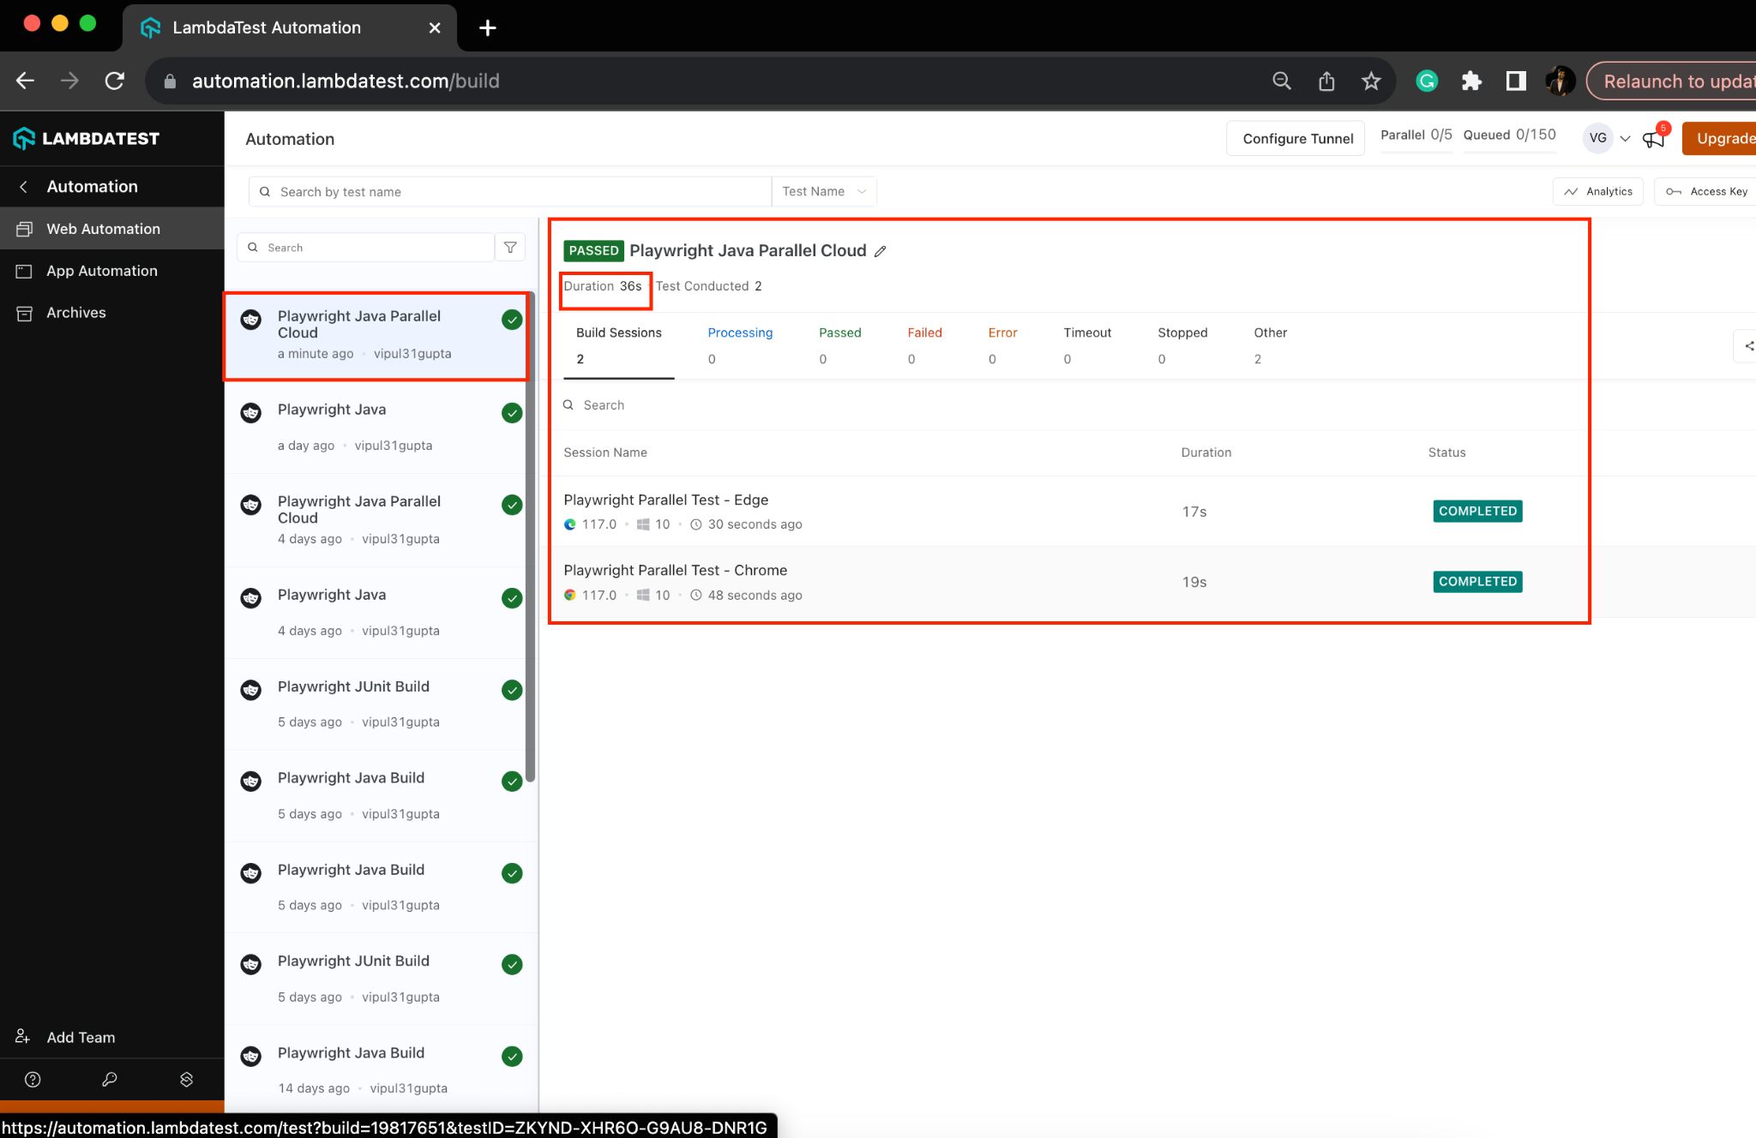The image size is (1756, 1138).
Task: Open Grammarly extension icon
Action: coord(1427,81)
